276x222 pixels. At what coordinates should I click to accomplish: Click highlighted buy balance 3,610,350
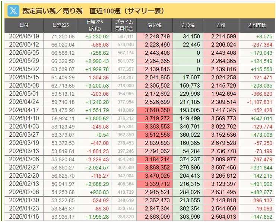click(x=157, y=110)
